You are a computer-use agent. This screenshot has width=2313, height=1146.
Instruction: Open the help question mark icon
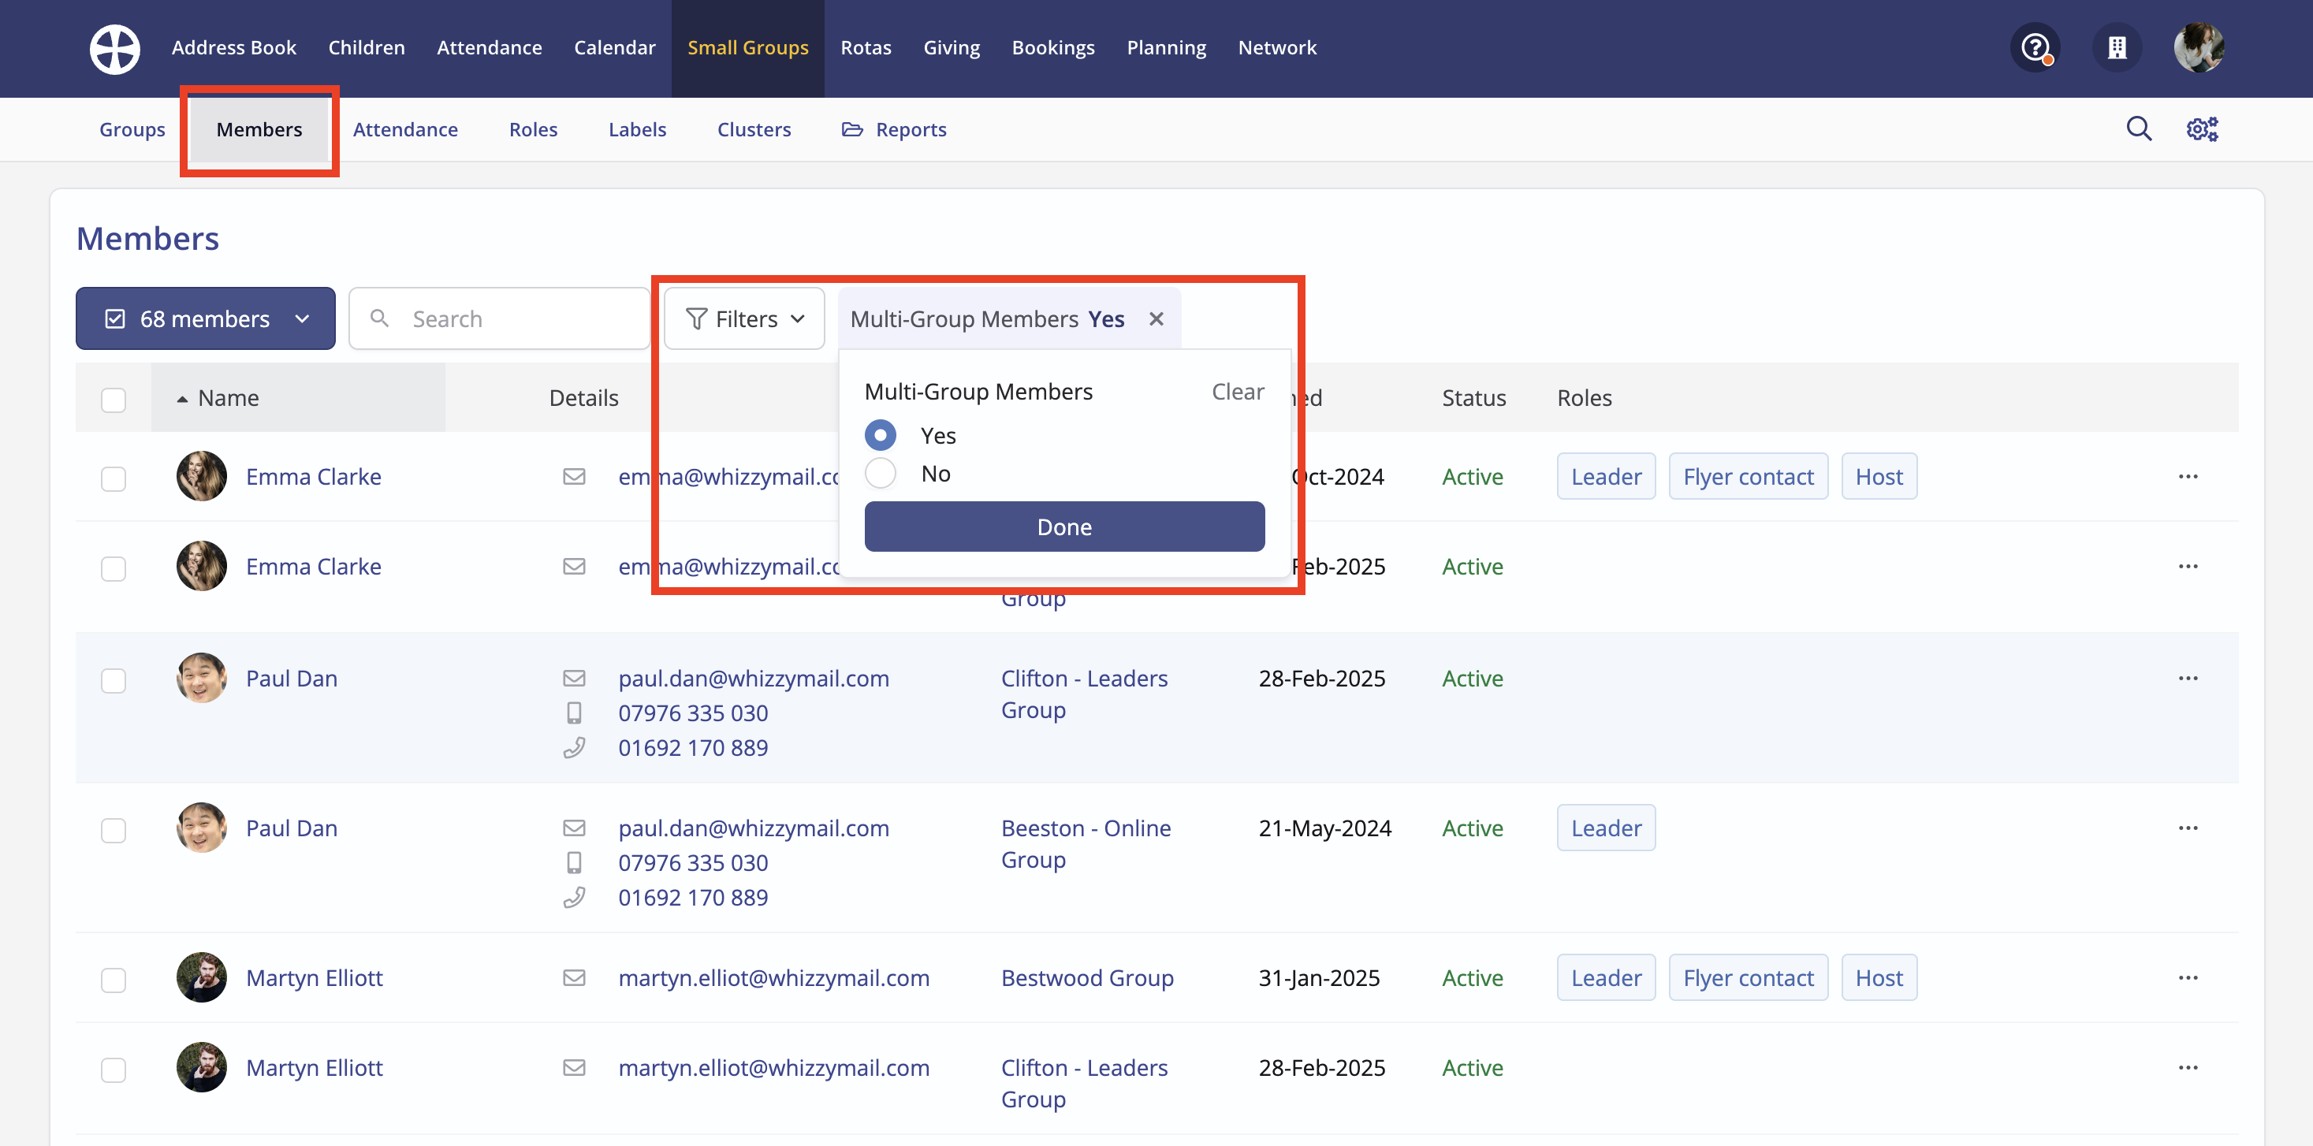point(2035,47)
